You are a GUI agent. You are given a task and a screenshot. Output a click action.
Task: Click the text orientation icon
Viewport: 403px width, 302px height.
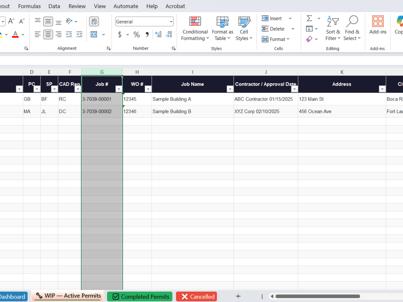pyautogui.click(x=69, y=21)
